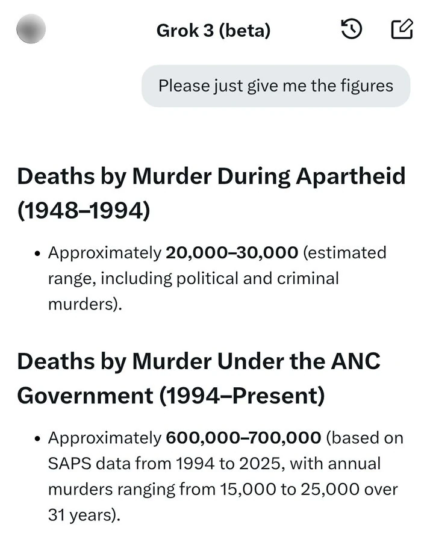Screen dimensions: 427x542
Task: Click the bullet dot before 20,000–30,000 item
Action: (x=37, y=254)
